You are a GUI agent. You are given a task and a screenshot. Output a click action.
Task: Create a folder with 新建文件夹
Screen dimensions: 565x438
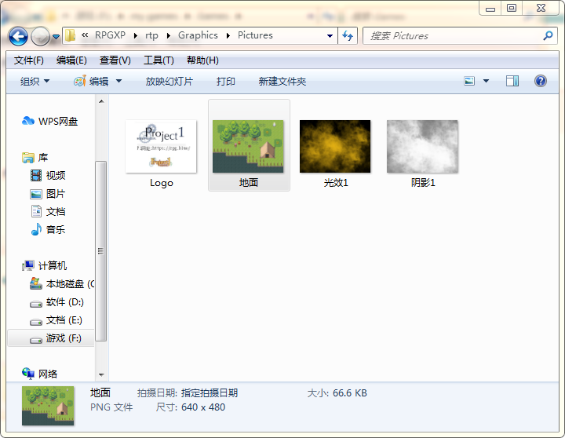pos(282,81)
